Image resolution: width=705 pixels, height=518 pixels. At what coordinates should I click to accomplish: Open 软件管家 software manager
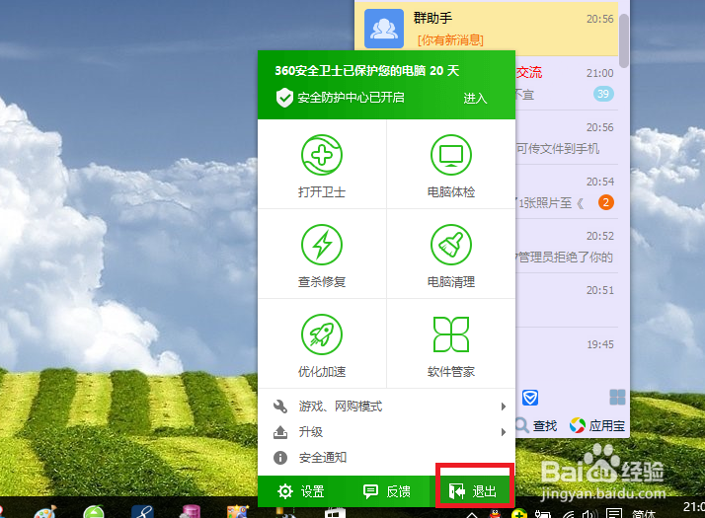coord(451,345)
